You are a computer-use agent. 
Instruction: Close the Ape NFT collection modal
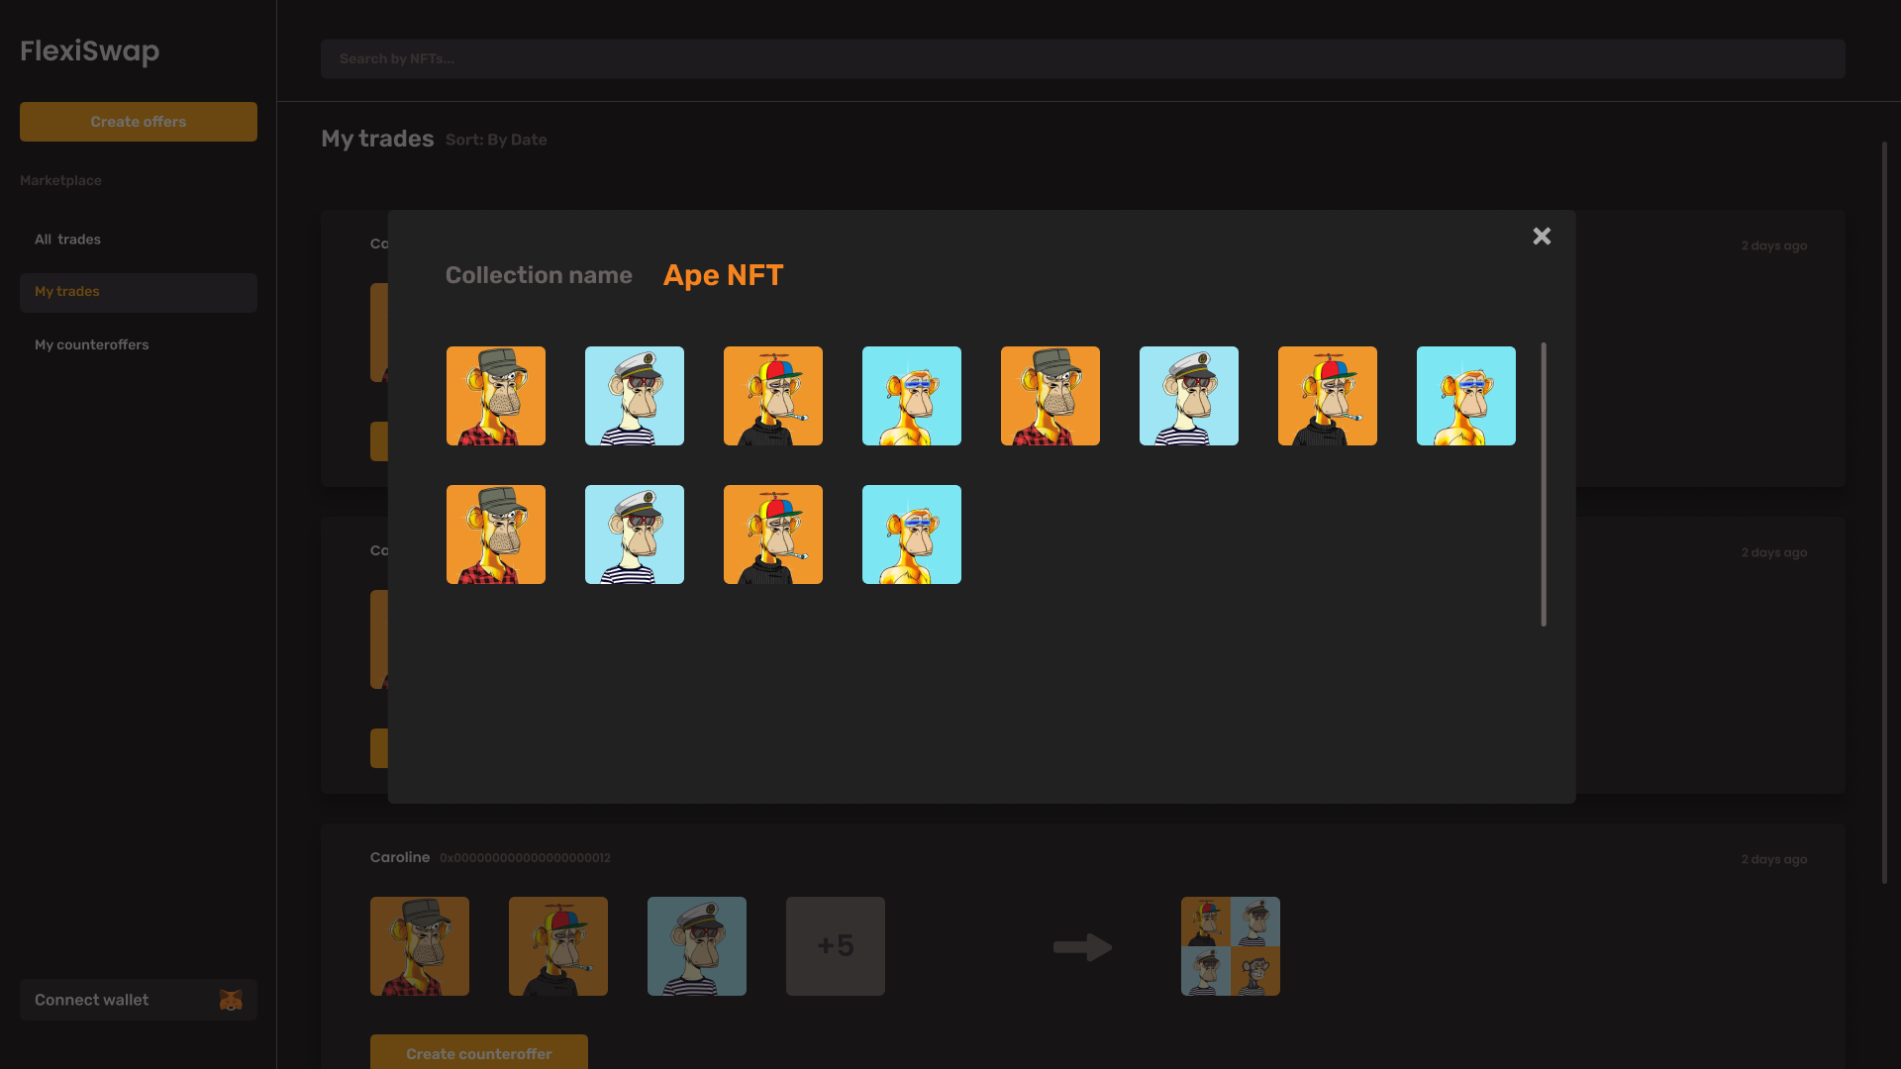tap(1542, 236)
